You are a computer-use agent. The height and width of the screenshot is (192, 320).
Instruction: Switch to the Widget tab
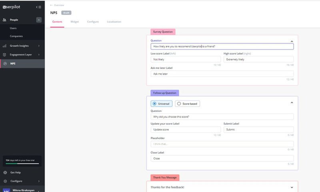(74, 22)
